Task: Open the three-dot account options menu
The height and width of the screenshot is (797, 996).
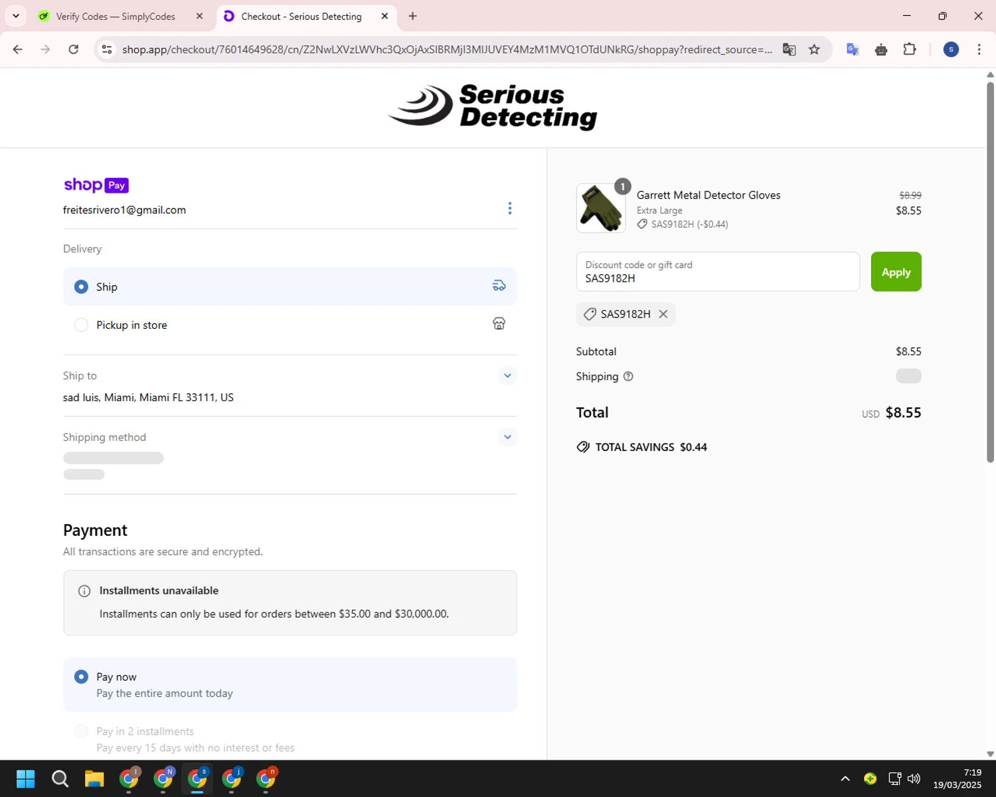Action: [510, 209]
